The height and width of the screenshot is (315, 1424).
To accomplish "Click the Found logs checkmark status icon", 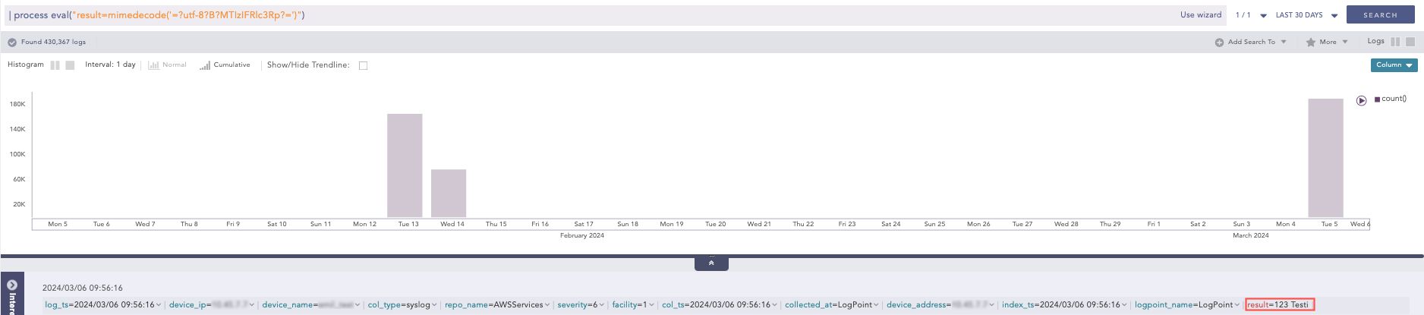I will [12, 43].
